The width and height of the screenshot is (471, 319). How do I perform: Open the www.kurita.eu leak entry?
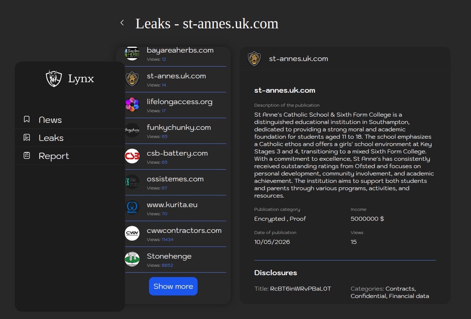tap(176, 208)
